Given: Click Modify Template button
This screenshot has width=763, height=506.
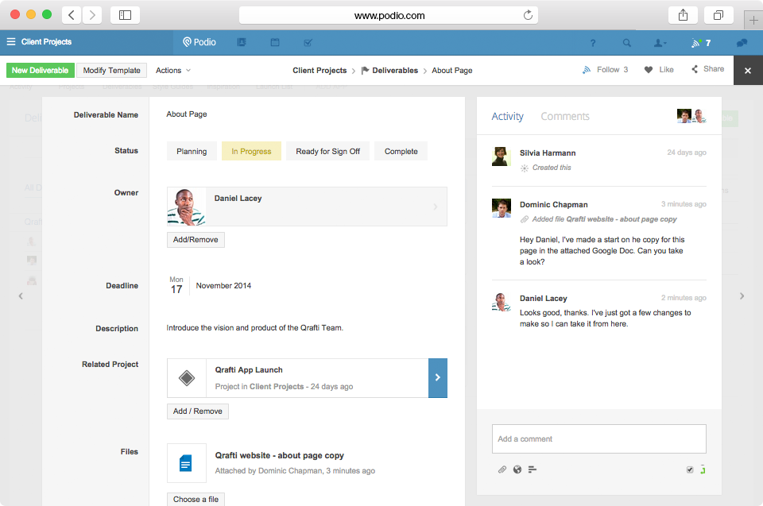Looking at the screenshot, I should (111, 70).
